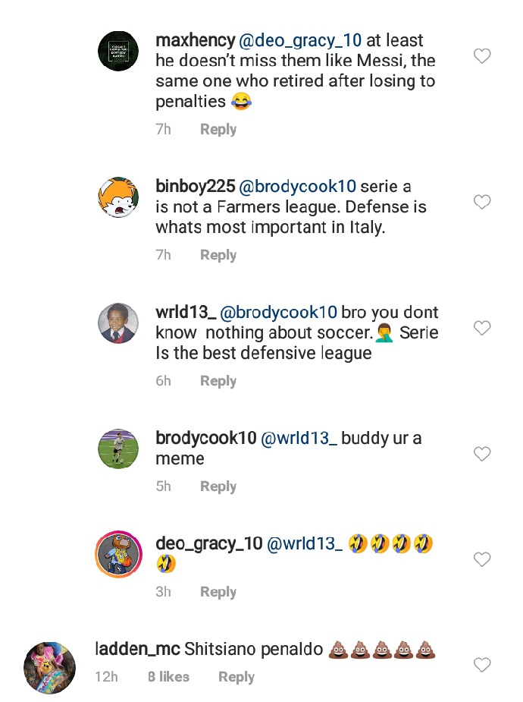
Task: Like ladden_mc's Shitsiano penaldo comment
Action: (x=482, y=665)
